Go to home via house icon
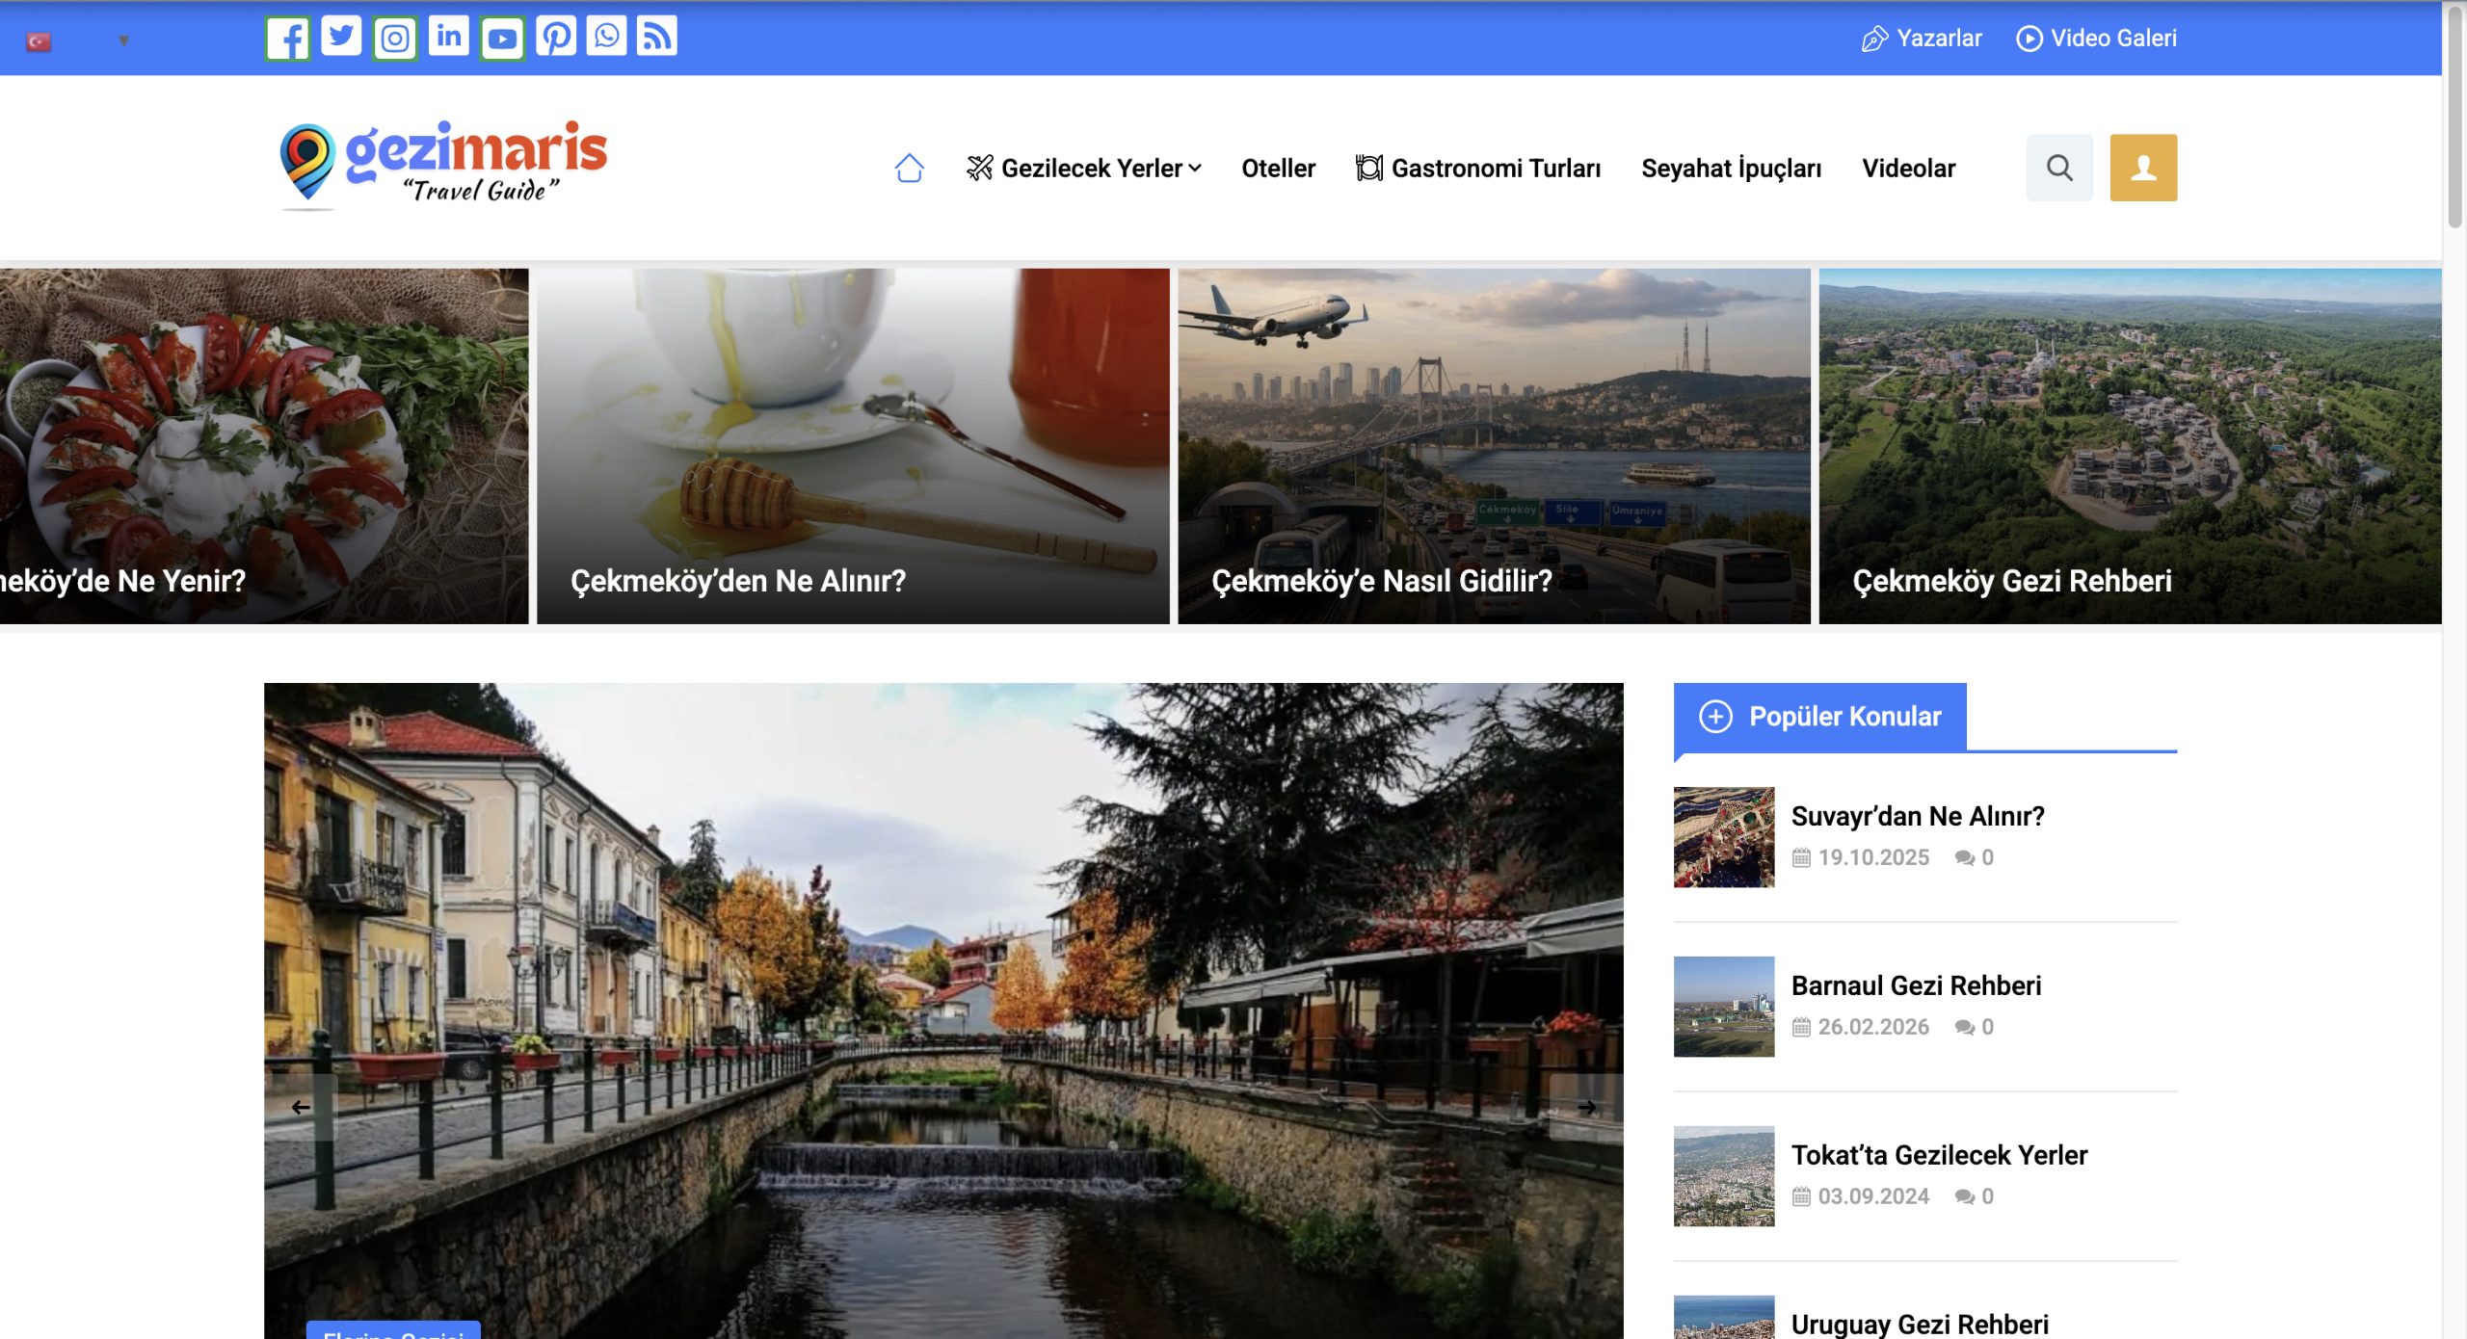 click(x=909, y=169)
